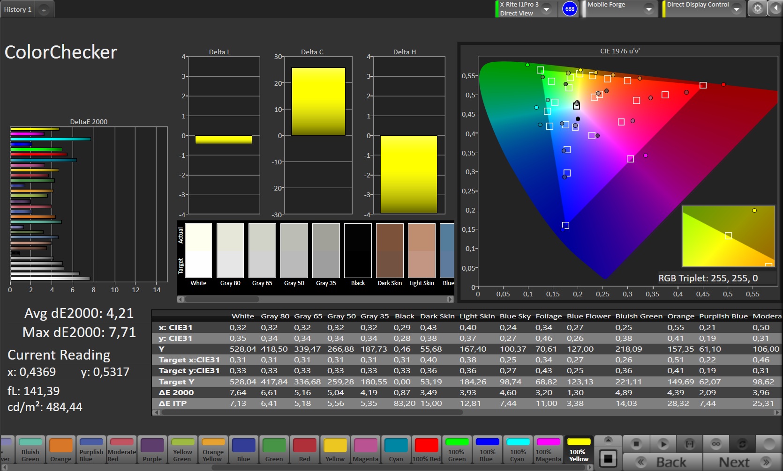This screenshot has height=471, width=783.
Task: Open the settings gear icon
Action: pos(757,8)
